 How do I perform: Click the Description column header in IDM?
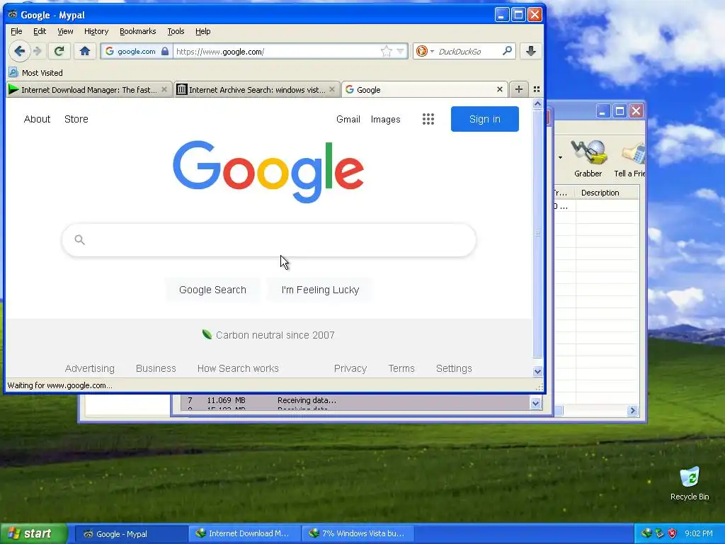point(607,193)
